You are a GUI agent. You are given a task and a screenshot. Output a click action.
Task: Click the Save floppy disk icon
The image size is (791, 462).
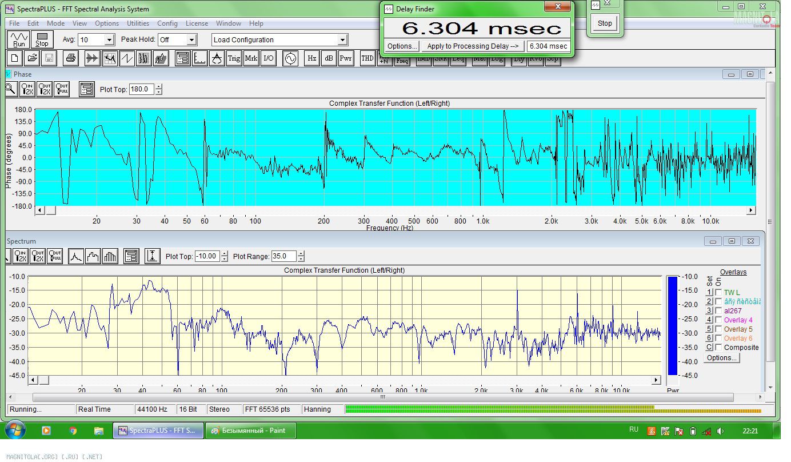49,58
